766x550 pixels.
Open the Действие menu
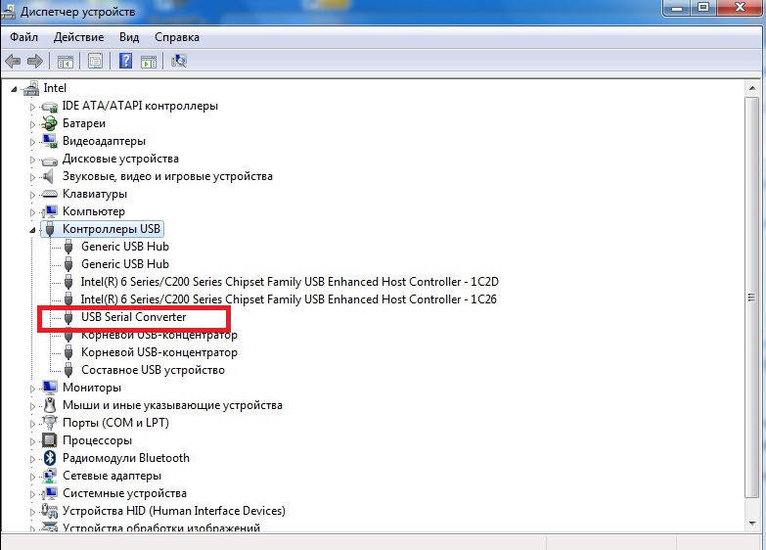78,37
